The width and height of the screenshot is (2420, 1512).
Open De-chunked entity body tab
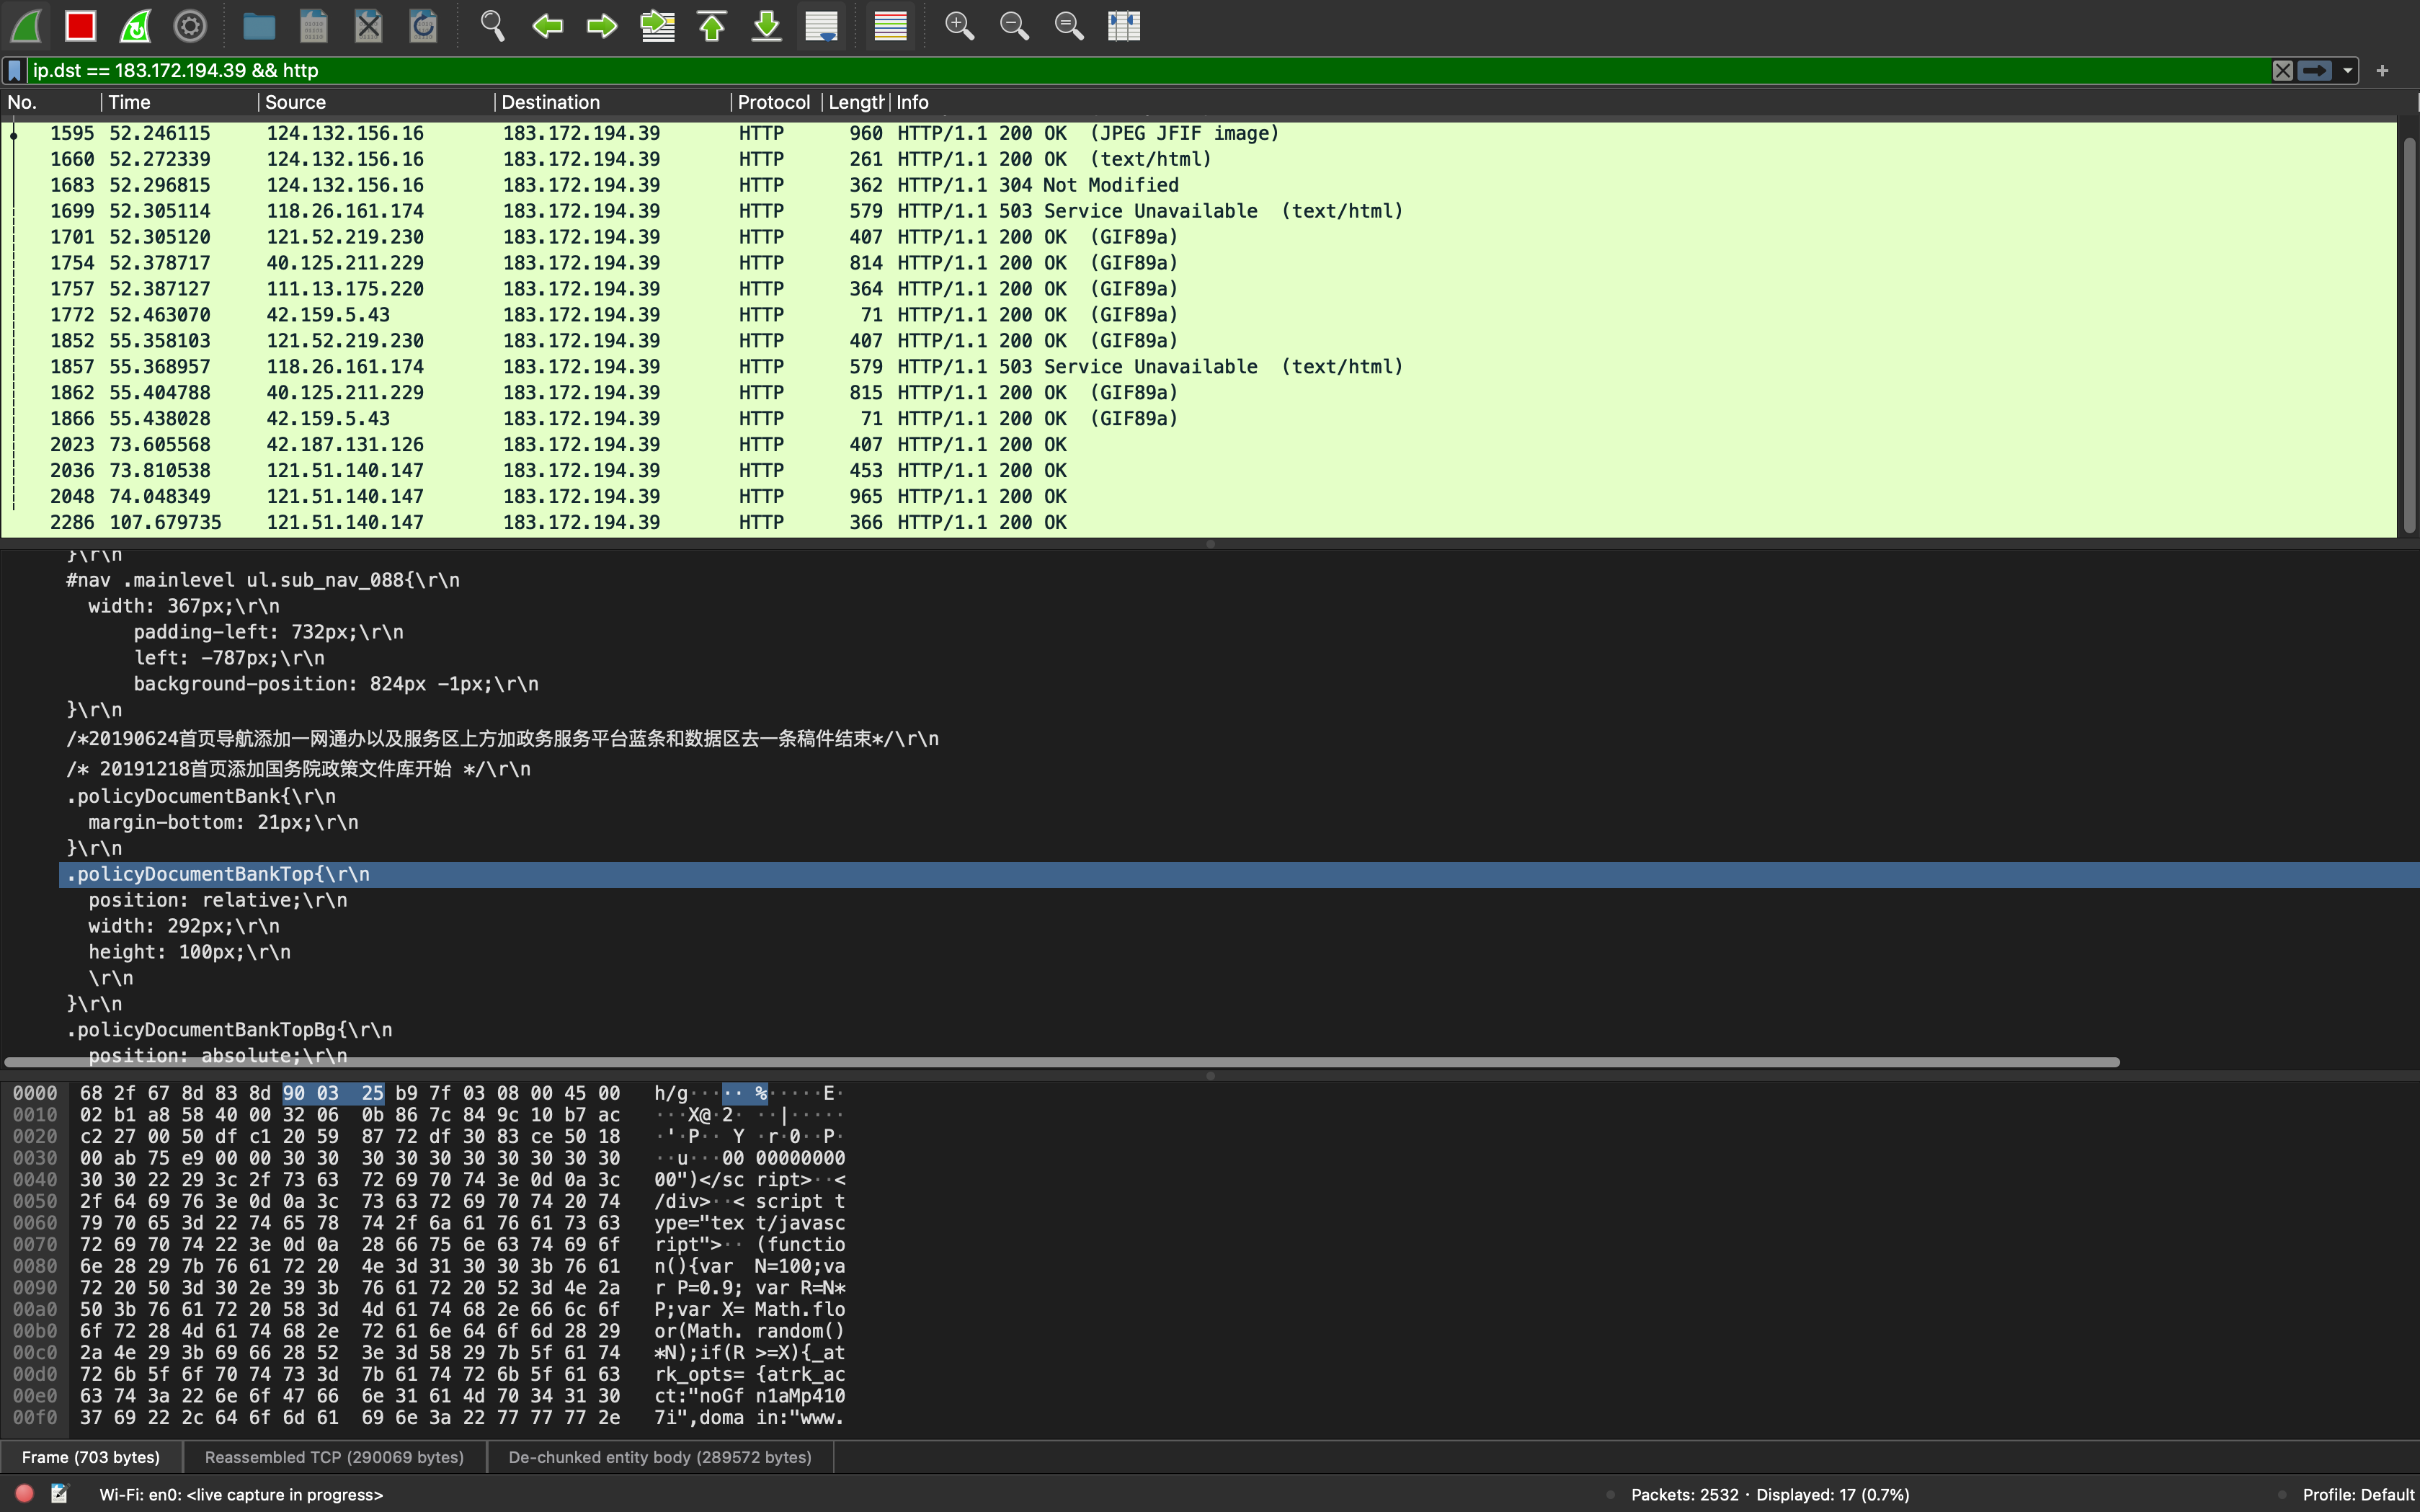click(x=659, y=1457)
